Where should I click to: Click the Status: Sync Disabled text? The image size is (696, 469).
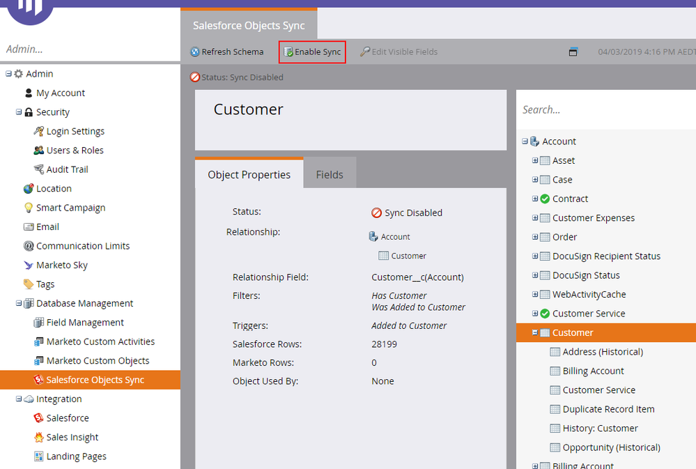coord(242,77)
